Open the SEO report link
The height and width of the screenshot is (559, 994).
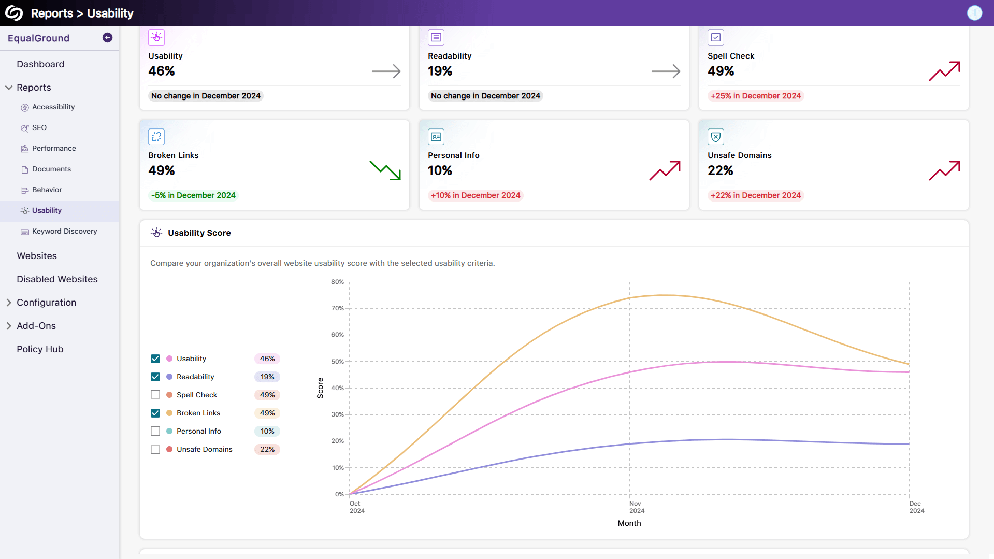click(x=39, y=128)
